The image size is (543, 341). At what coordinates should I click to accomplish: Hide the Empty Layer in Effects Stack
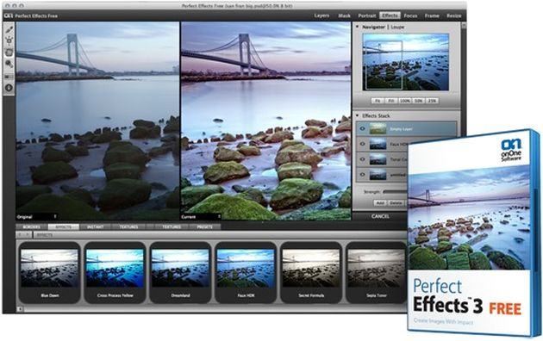(x=362, y=129)
